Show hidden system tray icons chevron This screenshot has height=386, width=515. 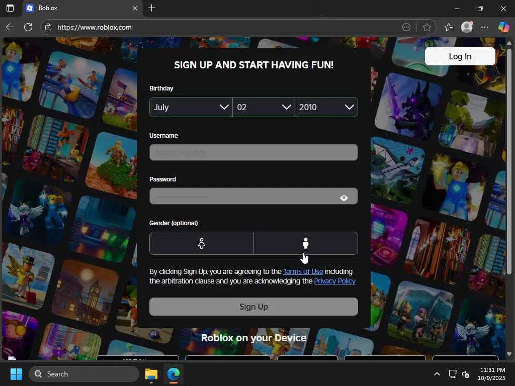tap(437, 374)
